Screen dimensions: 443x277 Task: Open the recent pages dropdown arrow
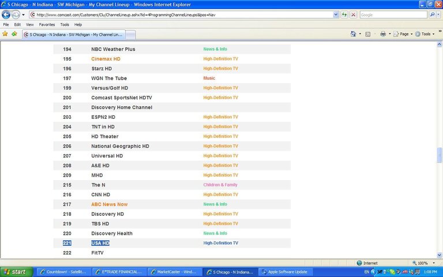click(x=24, y=14)
